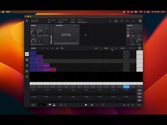Image resolution: width=167 pixels, height=125 pixels.
Task: Select the matrix grid view in sidebar
Action: pos(27,54)
